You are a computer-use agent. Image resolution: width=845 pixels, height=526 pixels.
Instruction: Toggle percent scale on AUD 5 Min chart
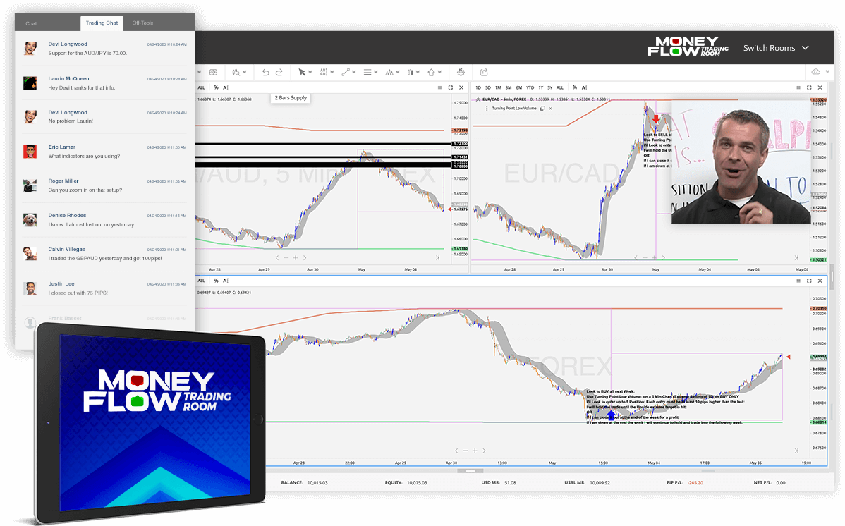point(216,87)
